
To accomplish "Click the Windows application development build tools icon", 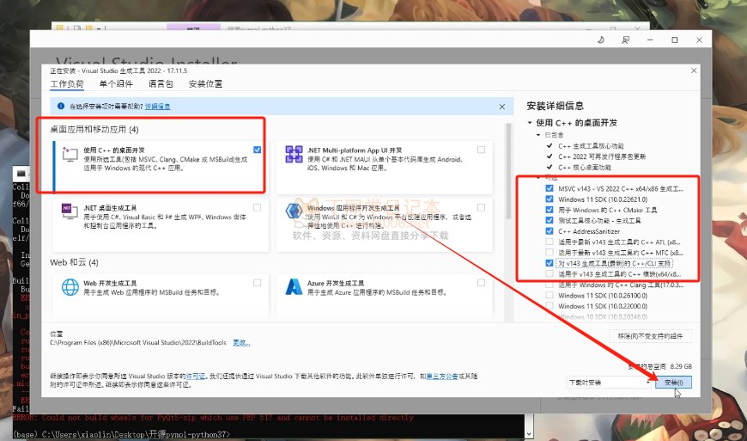I will tap(293, 212).
